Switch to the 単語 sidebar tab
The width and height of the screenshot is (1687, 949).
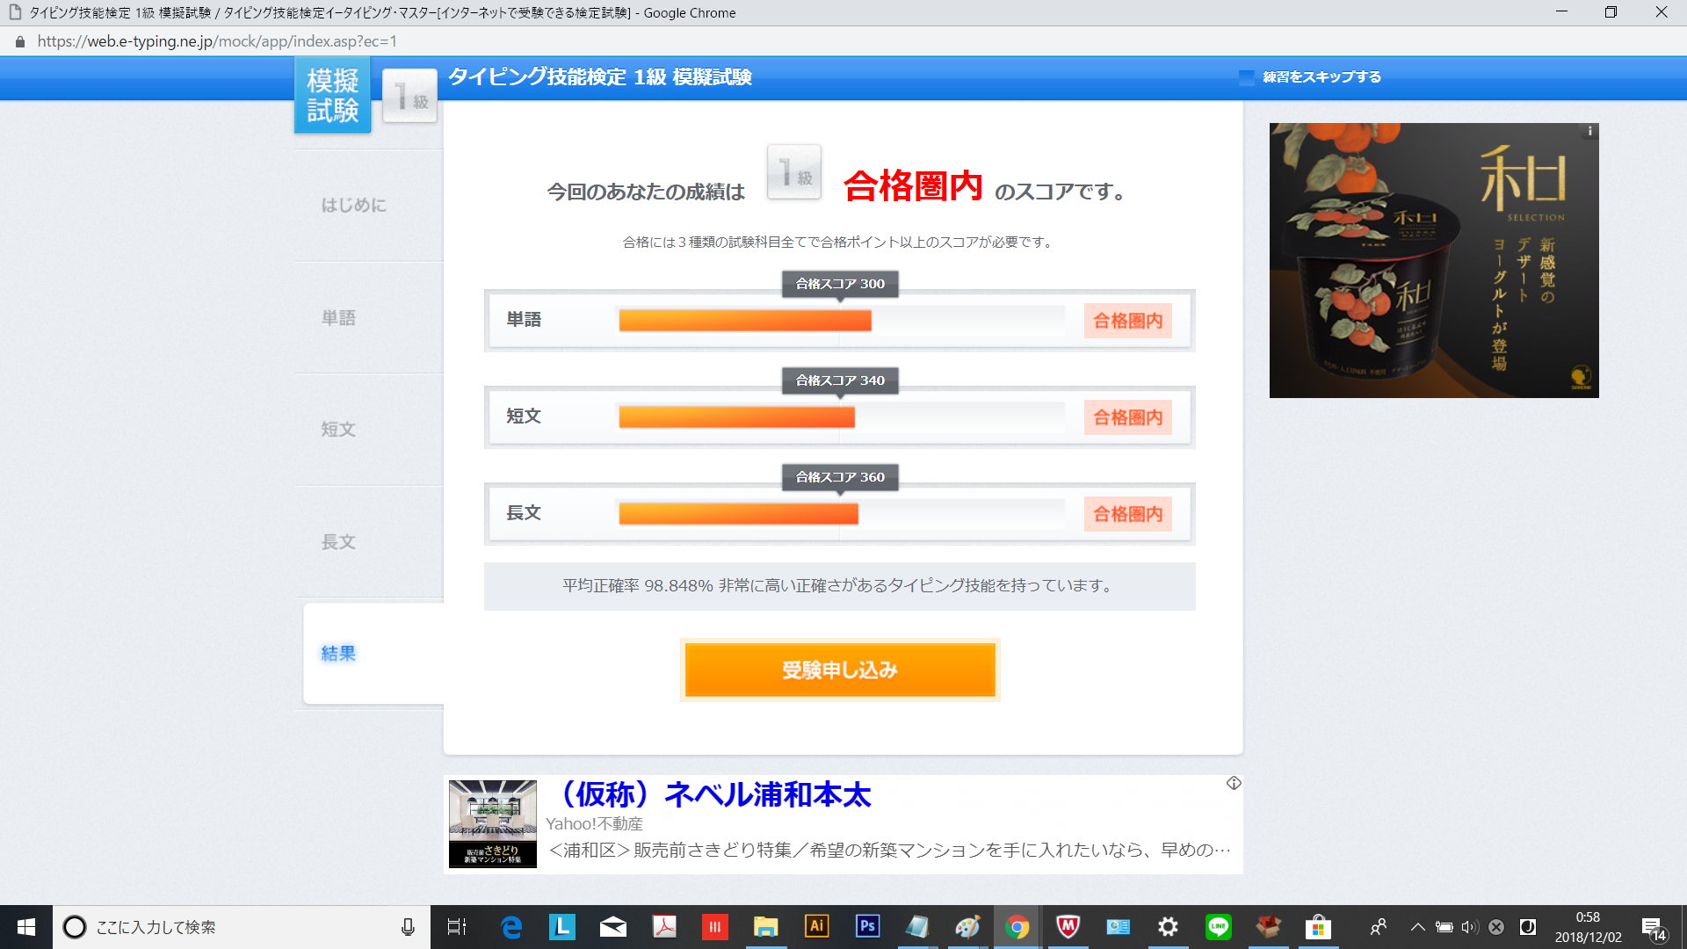click(x=338, y=317)
